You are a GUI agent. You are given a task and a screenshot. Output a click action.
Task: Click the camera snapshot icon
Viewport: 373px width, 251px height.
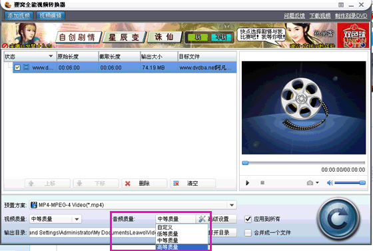coord(310,183)
